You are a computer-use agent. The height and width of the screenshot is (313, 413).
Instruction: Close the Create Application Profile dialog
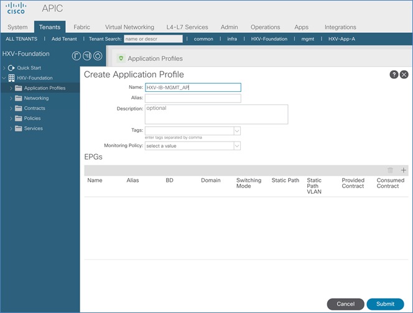404,75
